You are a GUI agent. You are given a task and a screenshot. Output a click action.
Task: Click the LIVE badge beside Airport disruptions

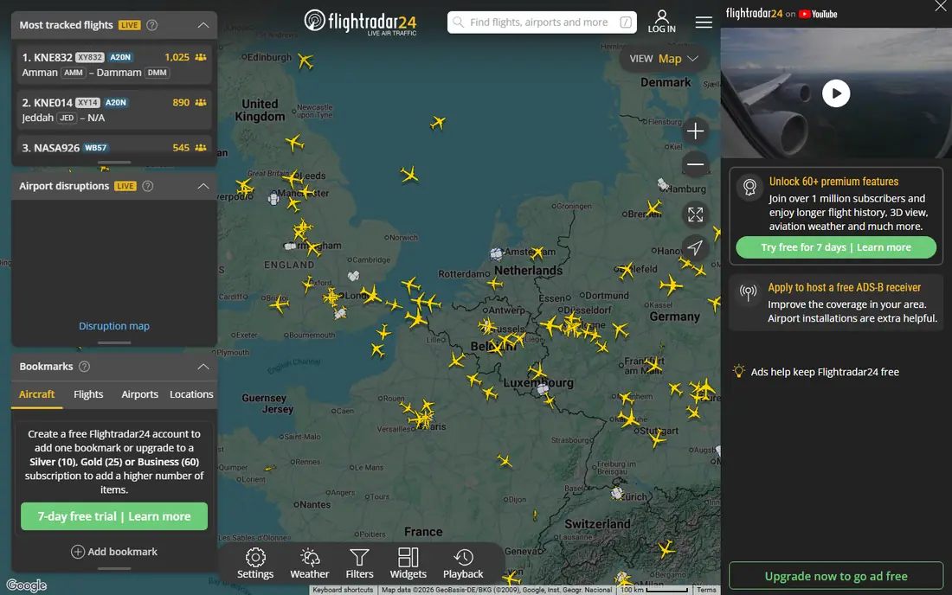[x=125, y=186]
